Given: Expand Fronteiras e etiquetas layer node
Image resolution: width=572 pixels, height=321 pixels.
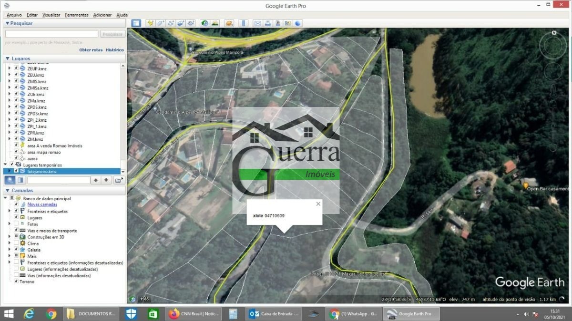Looking at the screenshot, I should 10,211.
